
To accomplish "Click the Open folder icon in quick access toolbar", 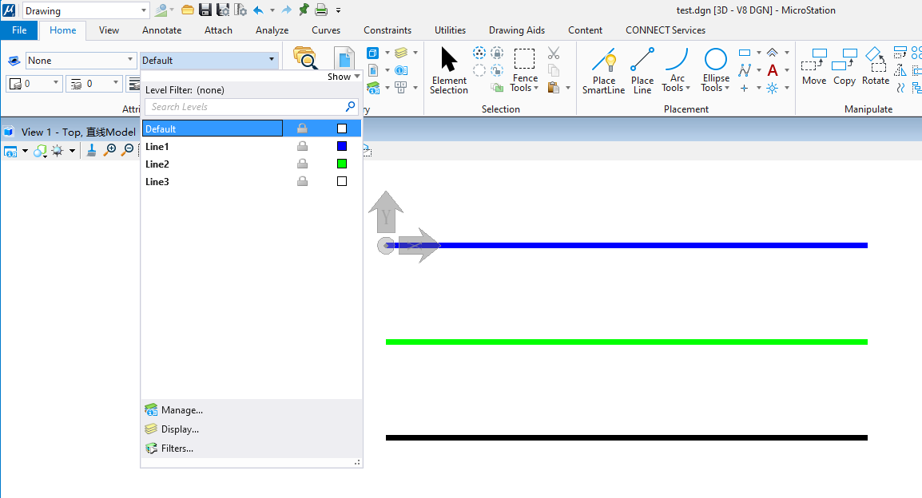I will coord(188,10).
